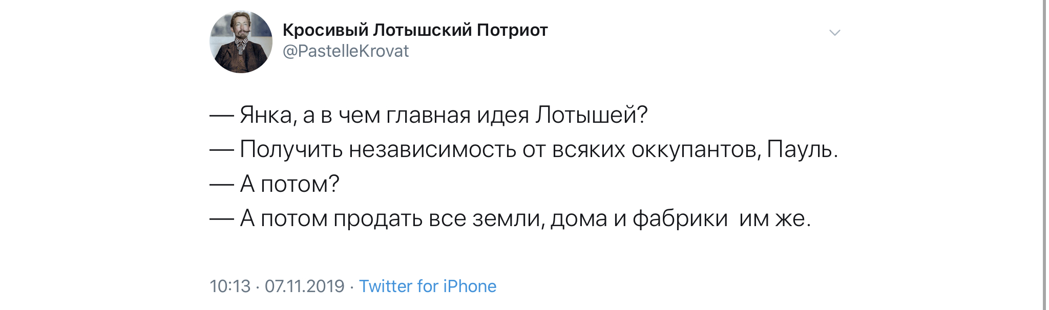The width and height of the screenshot is (1049, 310).
Task: Click the 07.11.2019 tweet date
Action: click(304, 286)
